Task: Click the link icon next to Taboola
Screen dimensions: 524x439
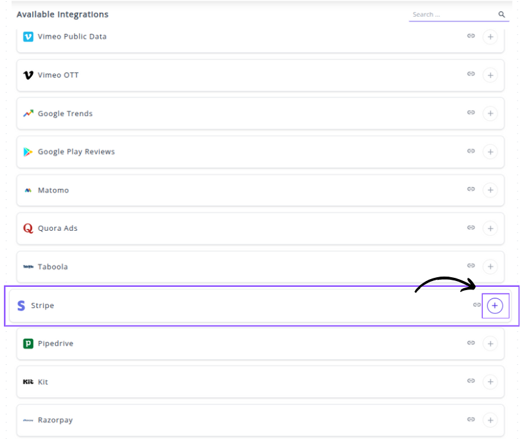Action: pos(471,266)
